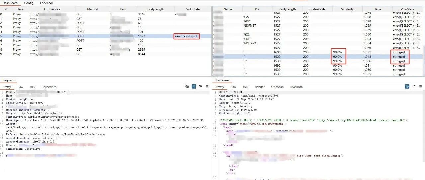
Task: Sort by the StatusCode column header
Action: (x=317, y=9)
